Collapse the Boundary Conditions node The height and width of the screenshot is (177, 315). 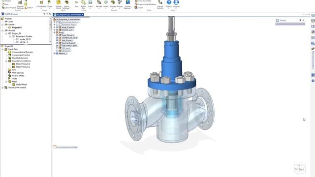coord(6,61)
